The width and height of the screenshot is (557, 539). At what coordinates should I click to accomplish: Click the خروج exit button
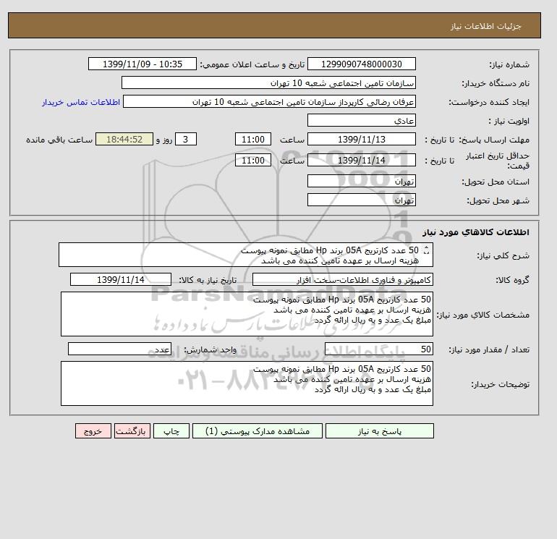tap(93, 431)
